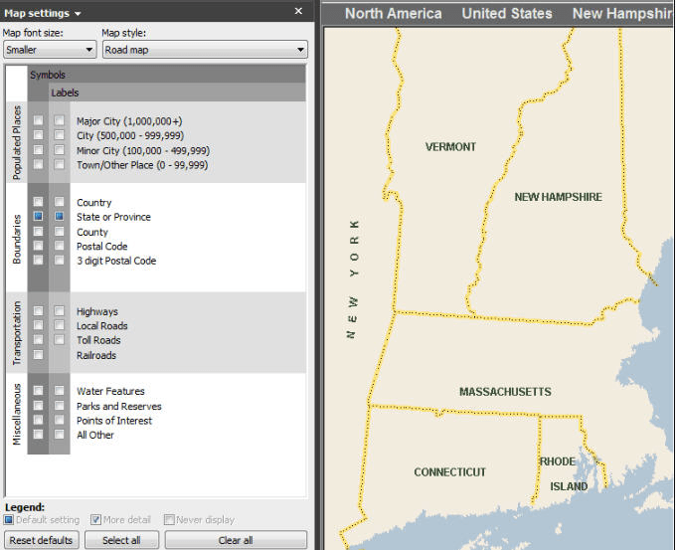Click the Populated Places category label
This screenshot has width=677, height=550.
(x=17, y=142)
